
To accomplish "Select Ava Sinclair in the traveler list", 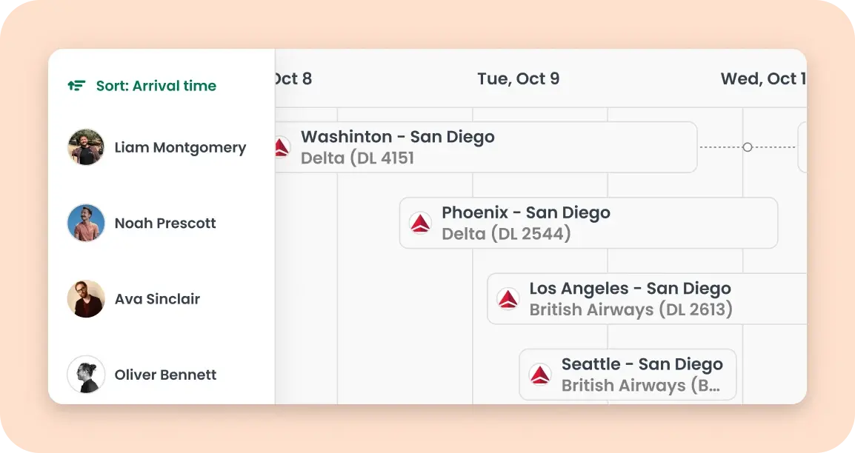I will pyautogui.click(x=157, y=299).
